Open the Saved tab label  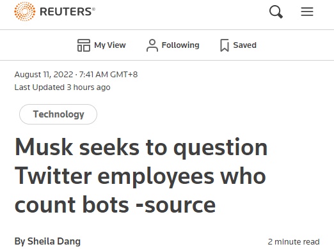pos(244,45)
